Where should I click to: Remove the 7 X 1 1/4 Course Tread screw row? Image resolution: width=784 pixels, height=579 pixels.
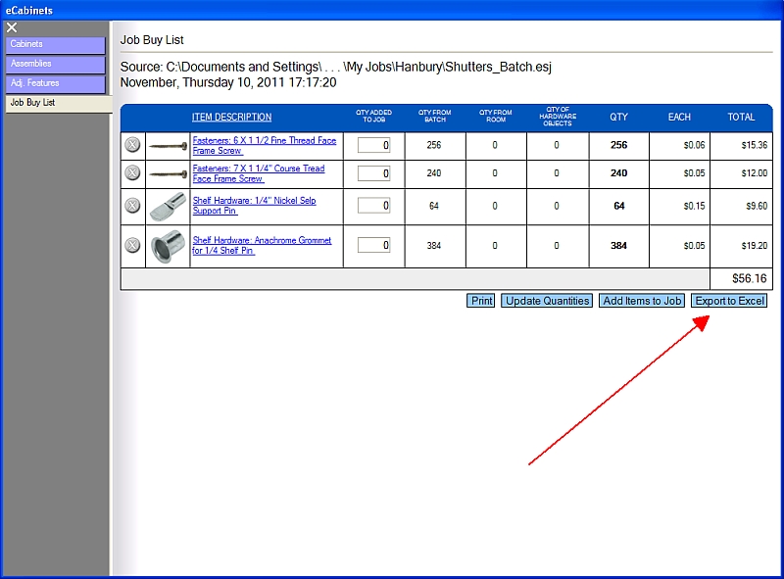click(x=133, y=173)
